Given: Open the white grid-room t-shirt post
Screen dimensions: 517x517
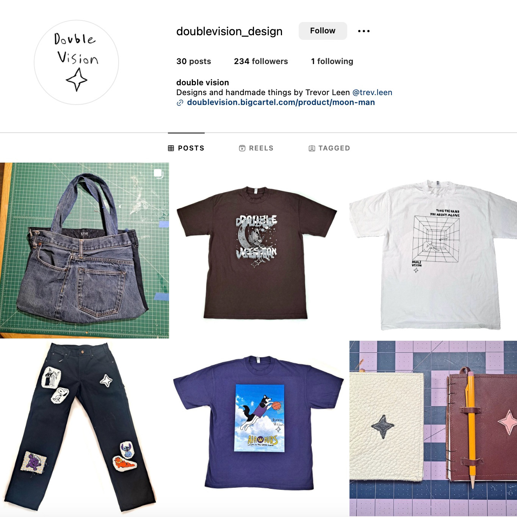Looking at the screenshot, I should coord(433,251).
